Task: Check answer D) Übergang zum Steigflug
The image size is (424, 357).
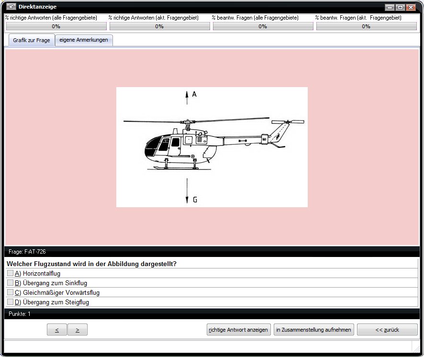Action: [10, 301]
